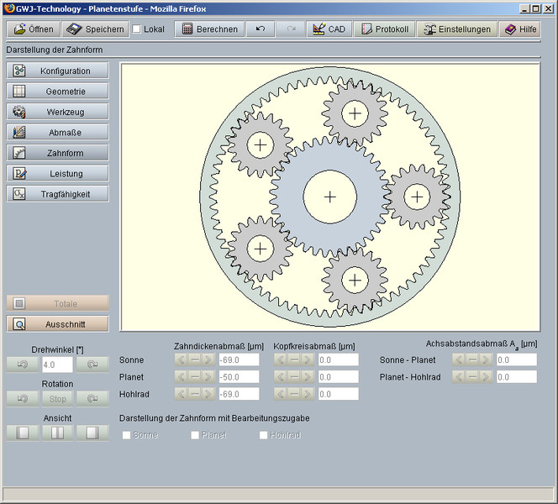
Task: Toggle the Lokal checkbox
Action: [138, 29]
